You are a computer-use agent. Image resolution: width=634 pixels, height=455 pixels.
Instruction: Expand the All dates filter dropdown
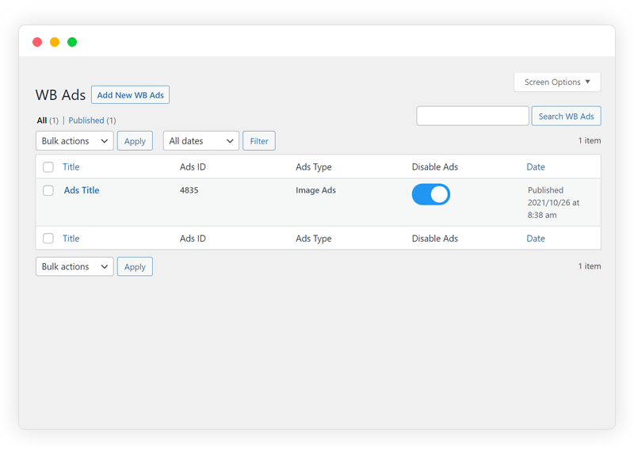tap(201, 141)
